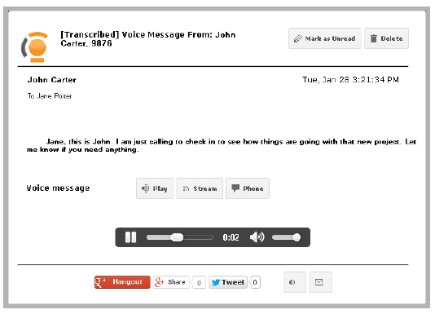This screenshot has height=314, width=435.
Task: Stream the voice message
Action: point(200,188)
